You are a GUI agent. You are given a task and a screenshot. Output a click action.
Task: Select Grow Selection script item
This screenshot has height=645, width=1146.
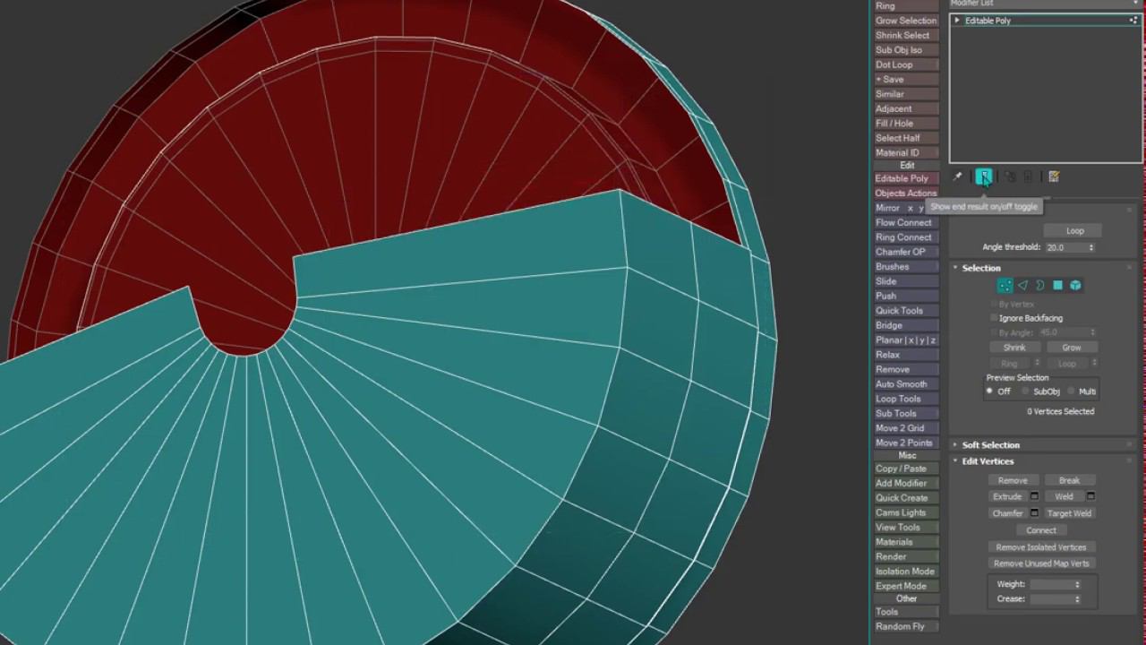906,21
